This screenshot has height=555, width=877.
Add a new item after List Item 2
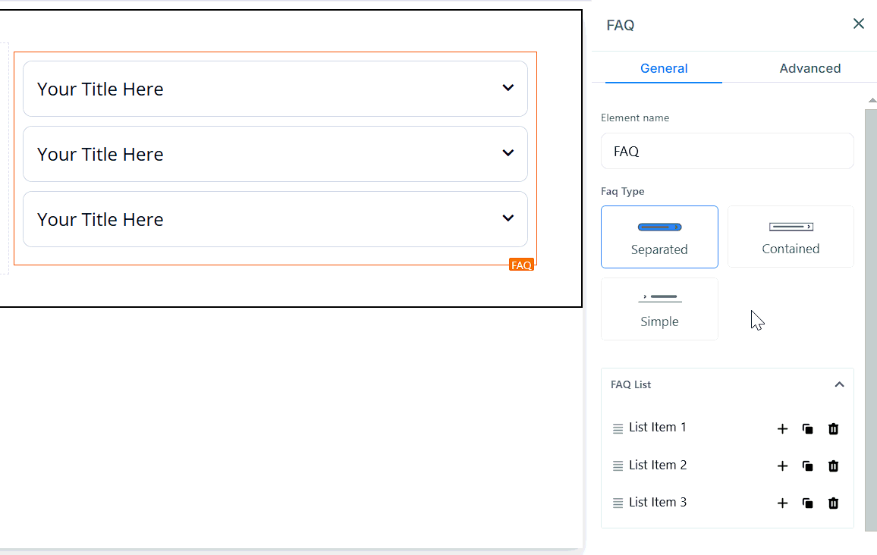(x=782, y=466)
